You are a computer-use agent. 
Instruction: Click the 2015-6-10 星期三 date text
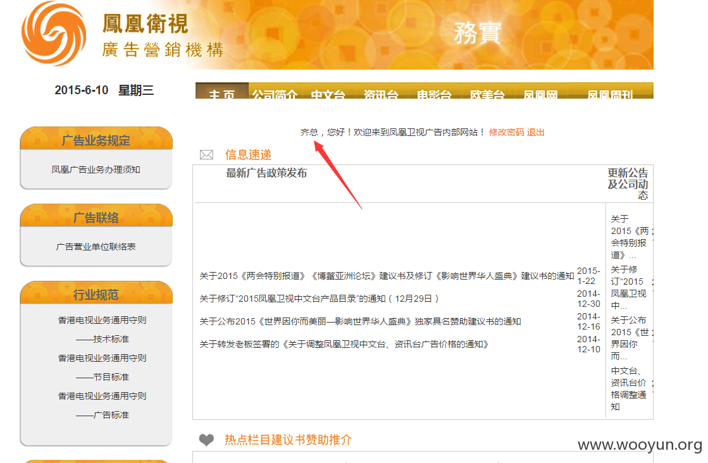pyautogui.click(x=104, y=90)
